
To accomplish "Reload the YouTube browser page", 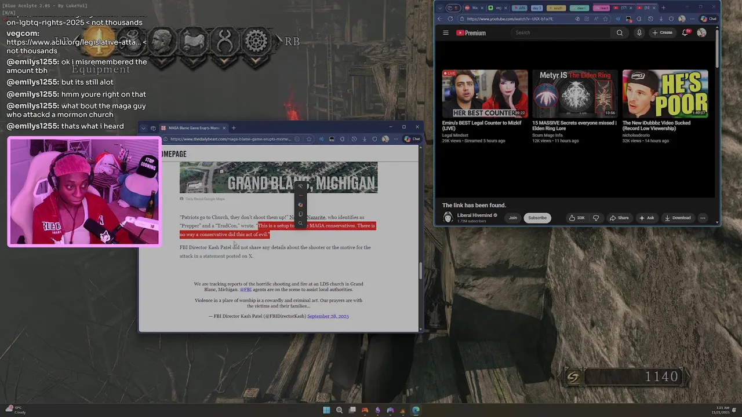I will (x=450, y=19).
